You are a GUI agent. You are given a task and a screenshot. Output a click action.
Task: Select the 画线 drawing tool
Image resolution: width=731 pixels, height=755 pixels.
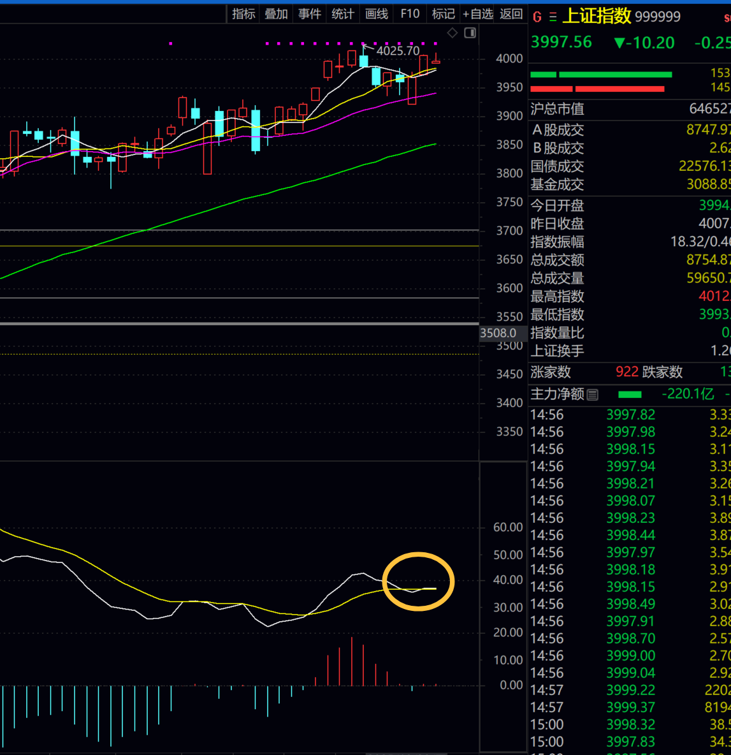(x=377, y=13)
